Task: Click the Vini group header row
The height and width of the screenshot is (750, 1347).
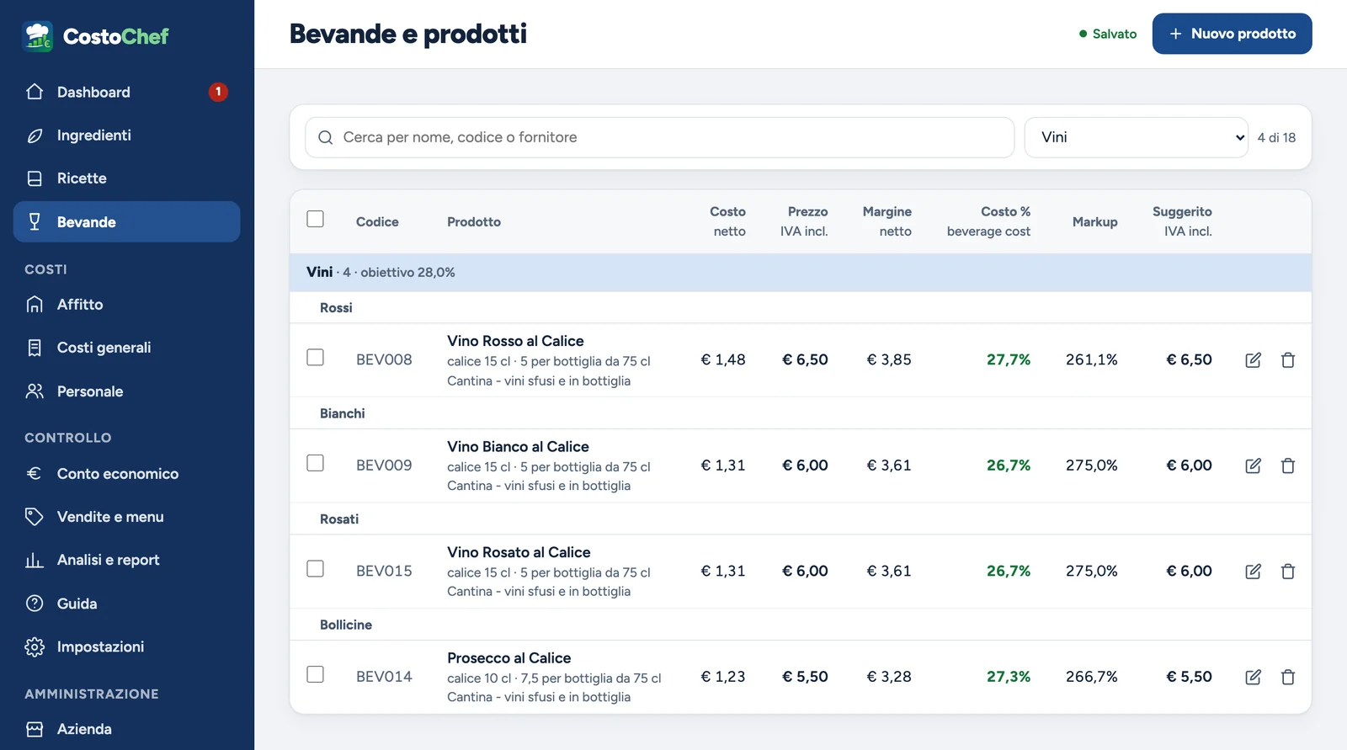Action: click(x=801, y=273)
